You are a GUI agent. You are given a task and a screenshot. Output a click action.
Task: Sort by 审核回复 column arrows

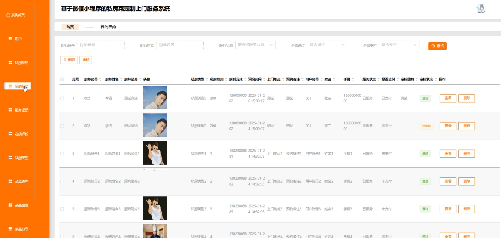[417, 79]
